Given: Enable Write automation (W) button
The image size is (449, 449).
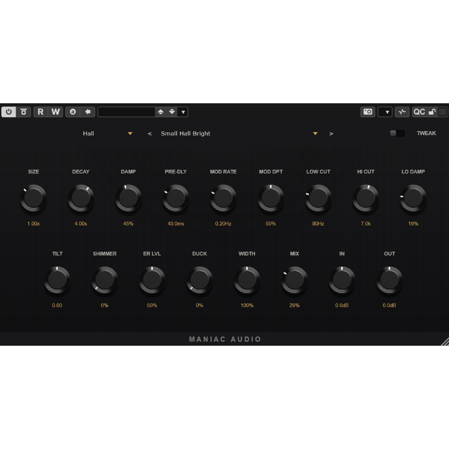Looking at the screenshot, I should coord(56,112).
